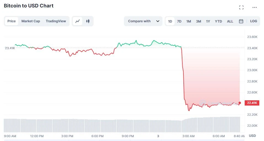The image size is (264, 141).
Task: Click the red 22.41K current price label
Action: [252, 103]
